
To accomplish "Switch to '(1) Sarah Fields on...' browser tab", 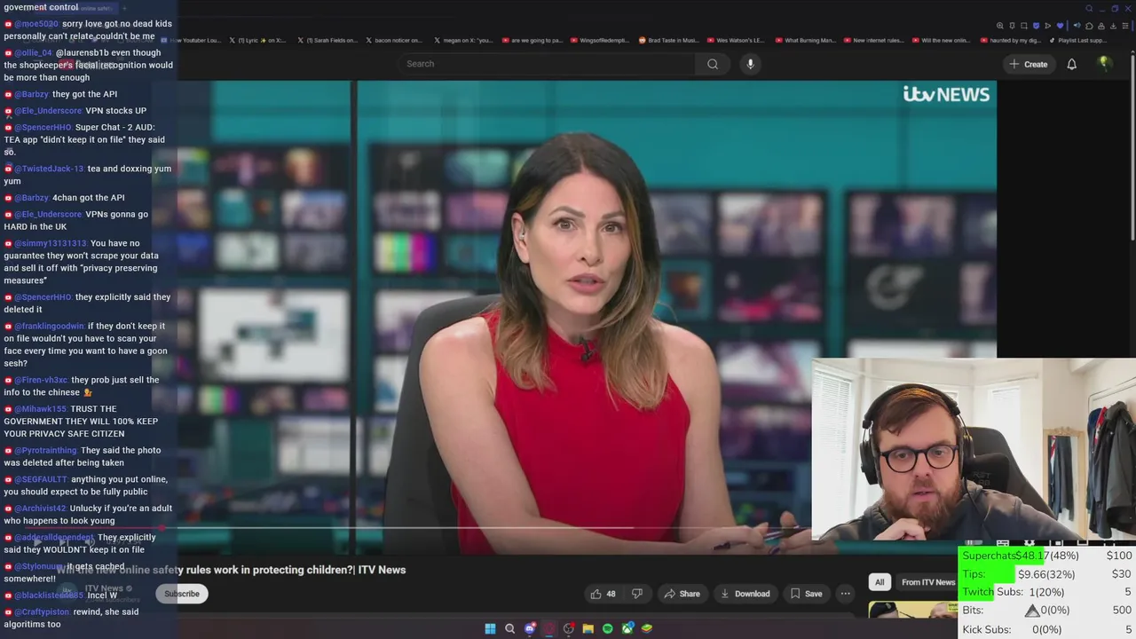I will point(327,40).
